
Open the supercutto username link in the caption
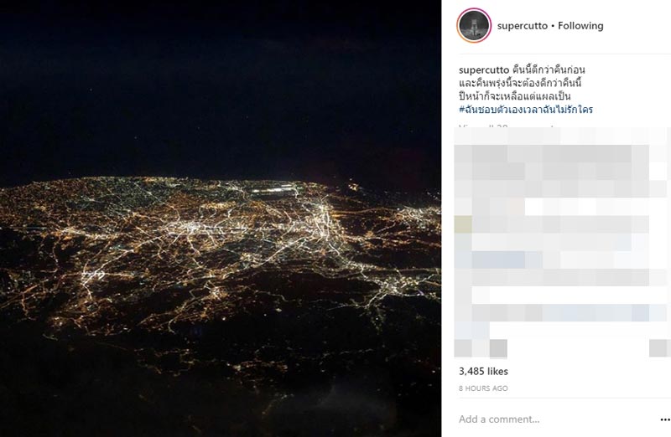coord(484,70)
